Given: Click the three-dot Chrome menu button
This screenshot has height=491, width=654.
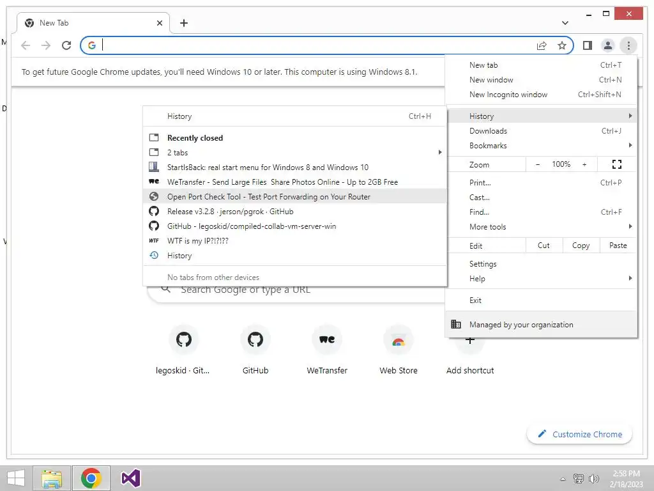Looking at the screenshot, I should coord(628,45).
